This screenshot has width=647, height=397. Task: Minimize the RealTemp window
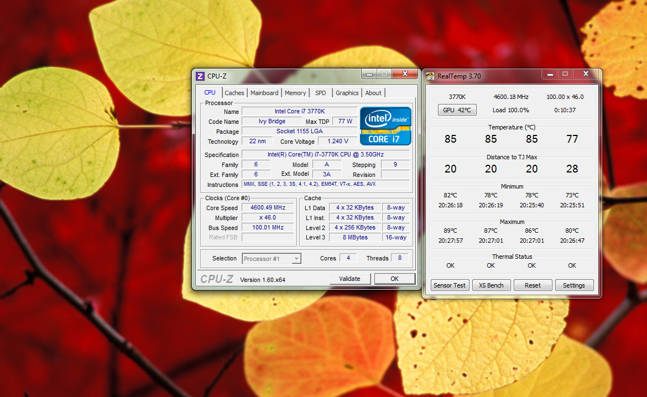(550, 74)
